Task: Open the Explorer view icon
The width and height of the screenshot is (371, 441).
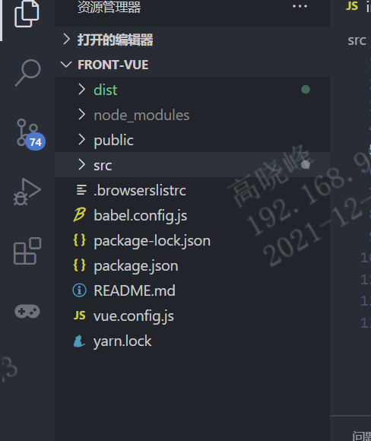Action: (x=27, y=14)
